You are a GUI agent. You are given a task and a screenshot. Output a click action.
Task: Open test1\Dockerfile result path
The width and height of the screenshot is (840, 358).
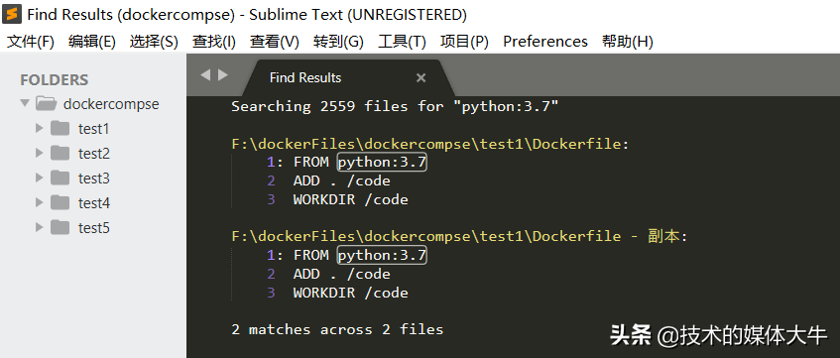pos(429,144)
